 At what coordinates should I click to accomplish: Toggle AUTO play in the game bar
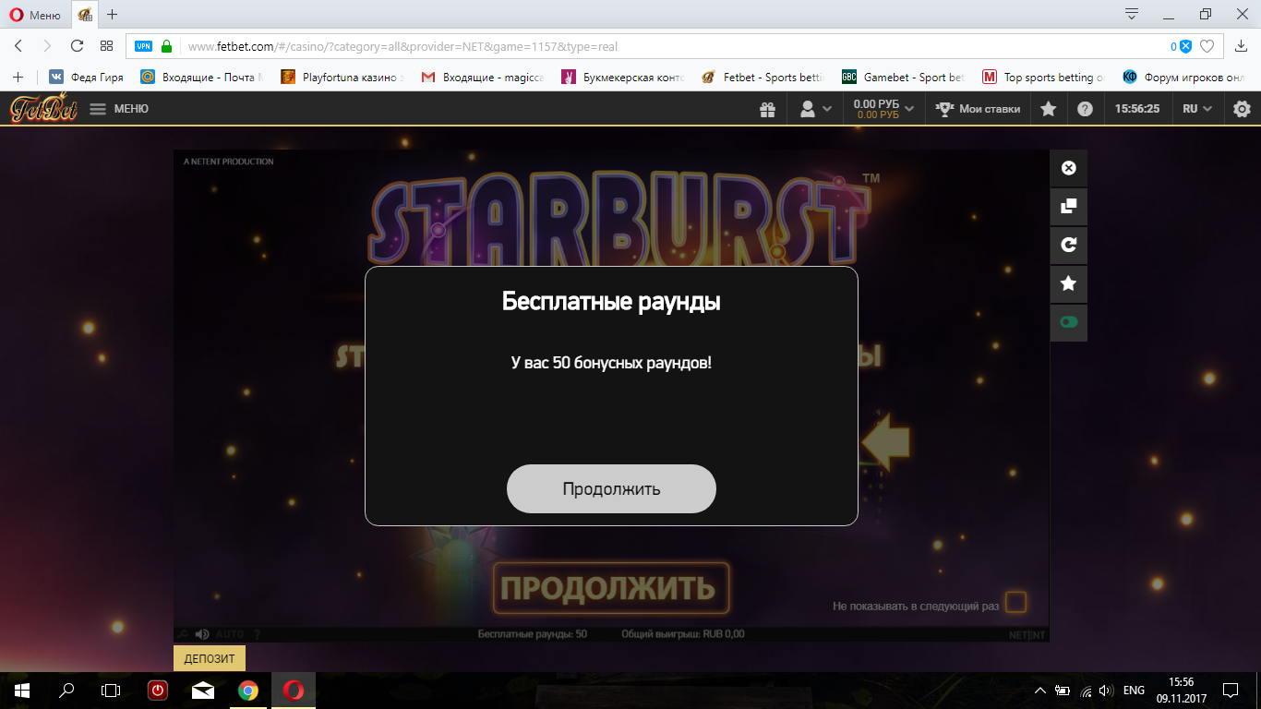point(230,634)
